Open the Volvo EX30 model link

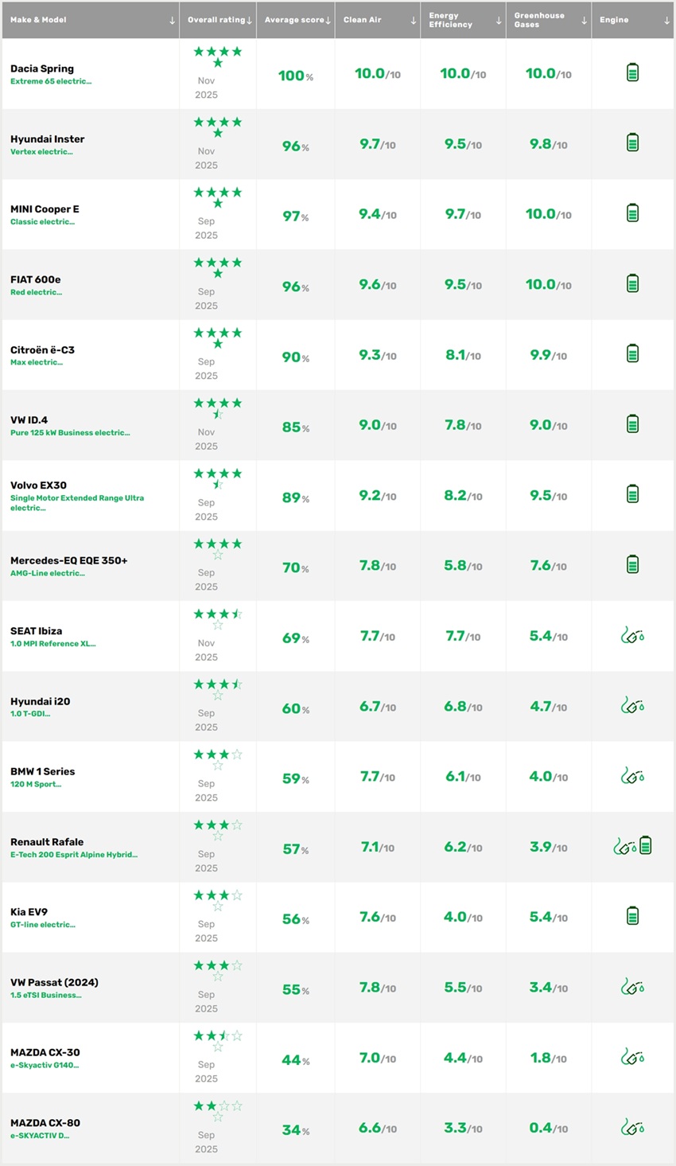(x=38, y=486)
